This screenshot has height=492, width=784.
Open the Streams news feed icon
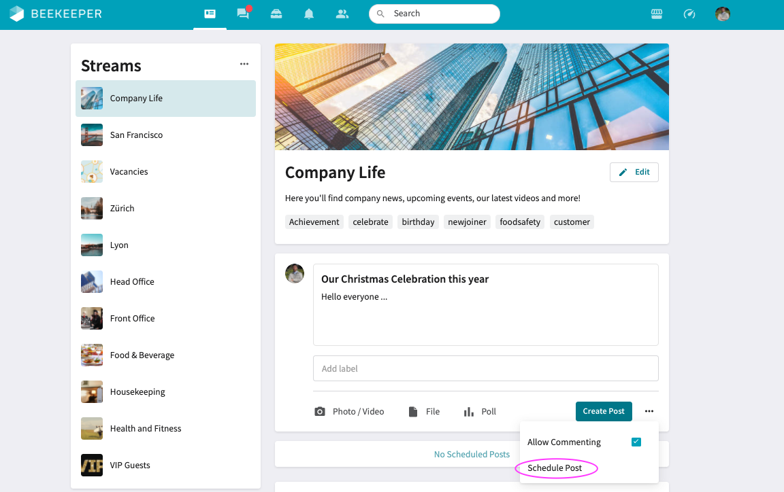point(210,14)
